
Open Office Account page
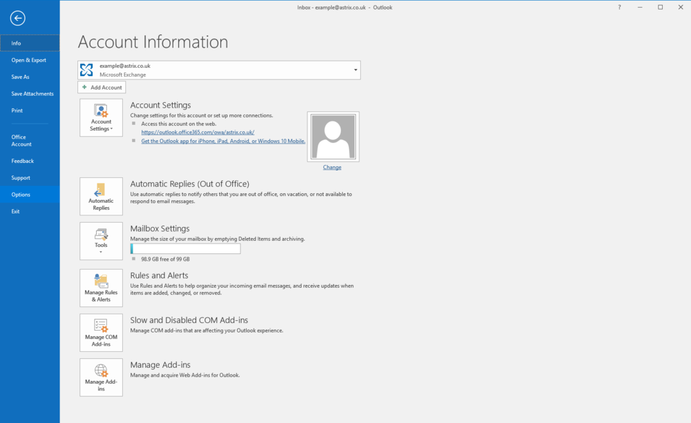30,140
